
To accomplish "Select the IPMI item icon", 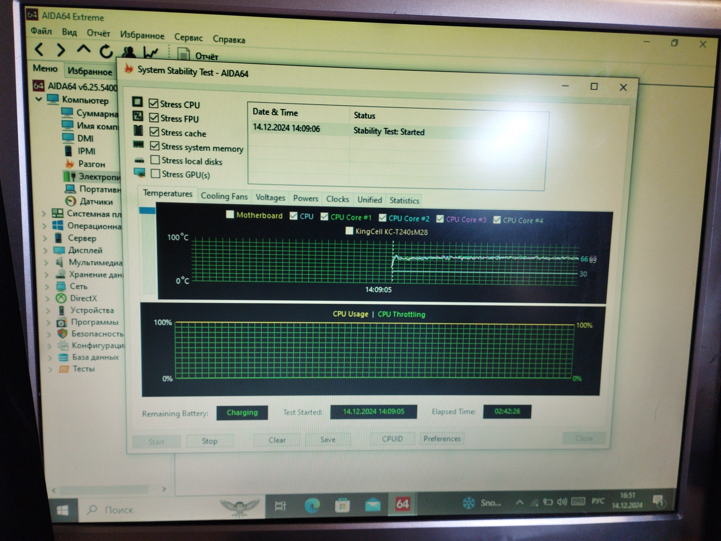I will tap(68, 151).
